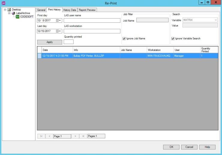
Task: Open the Reprint Preview tab
Action: [87, 10]
